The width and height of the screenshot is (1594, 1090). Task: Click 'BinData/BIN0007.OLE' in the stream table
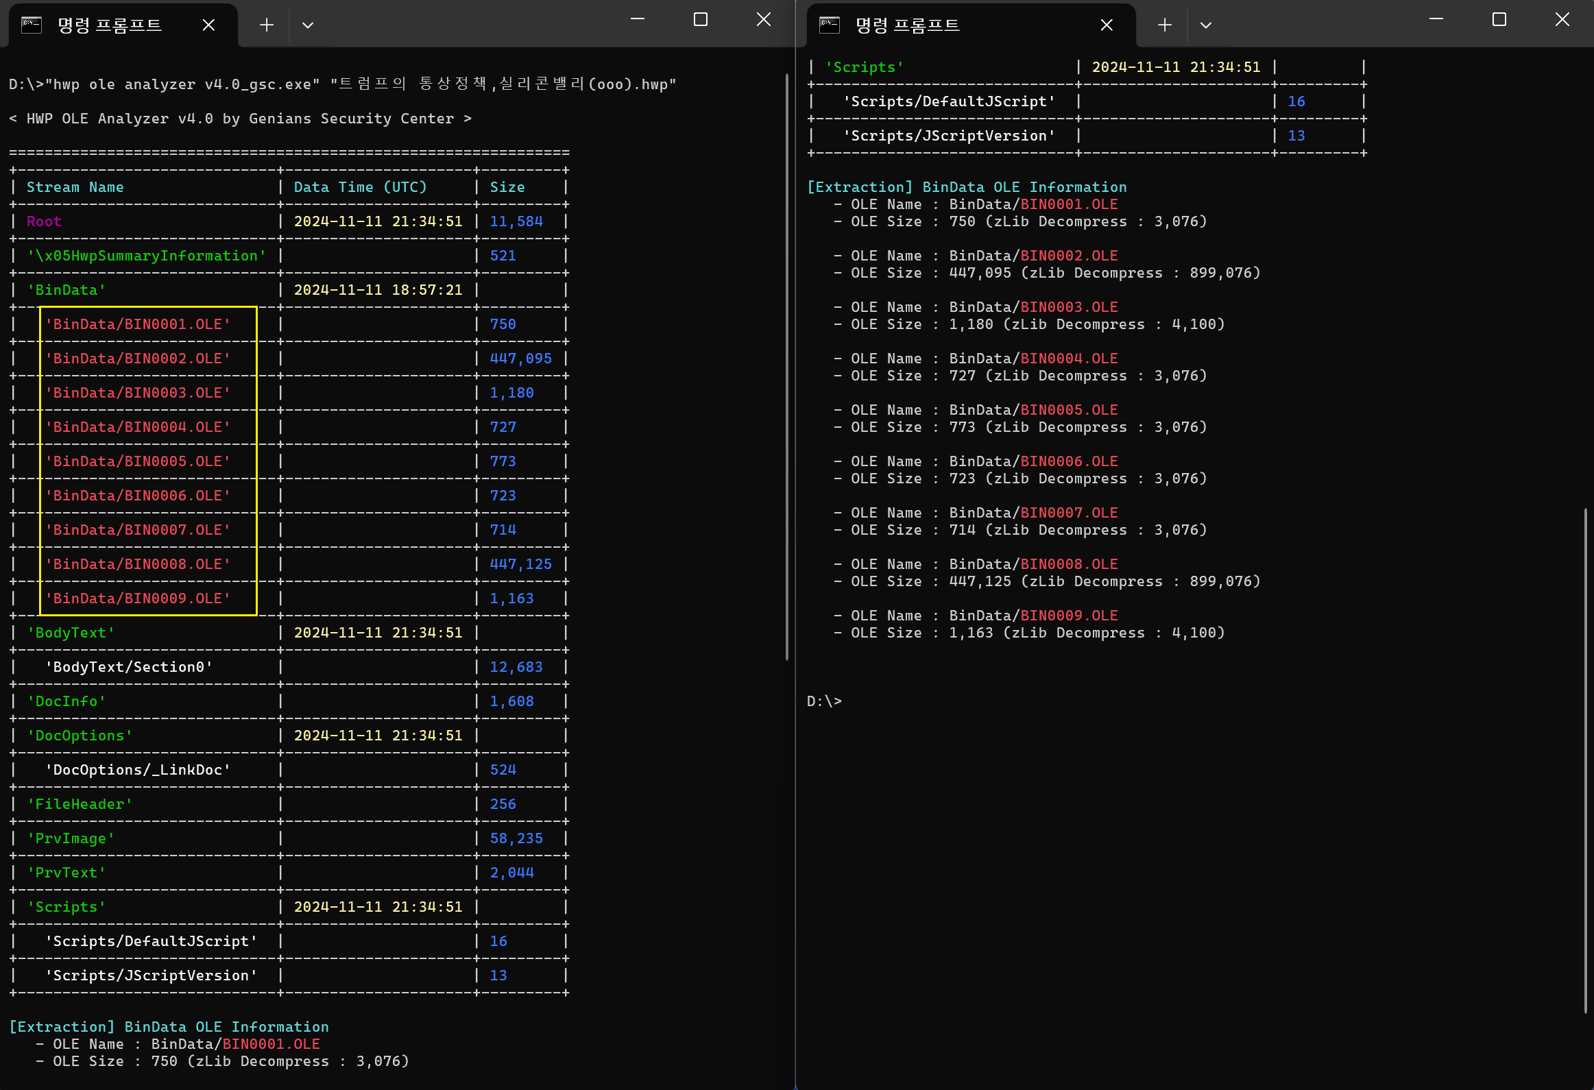click(x=137, y=530)
